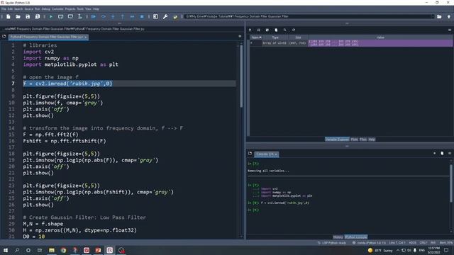Browse console tabs icon left of Console tab
Viewport: 454px width, 255px height.
250,154
